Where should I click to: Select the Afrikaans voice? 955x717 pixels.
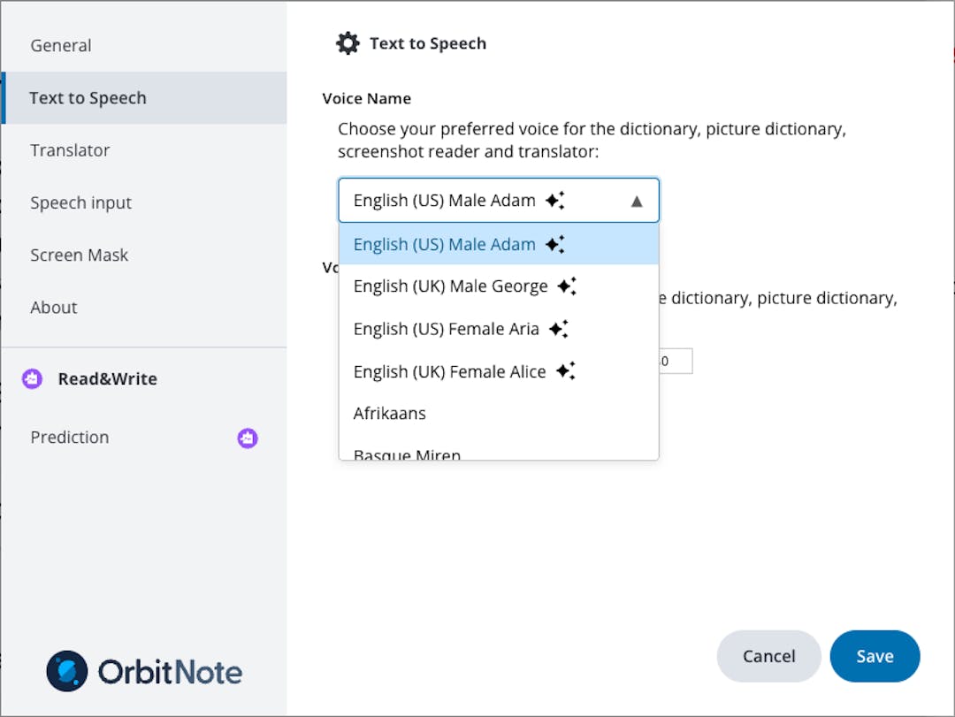390,413
